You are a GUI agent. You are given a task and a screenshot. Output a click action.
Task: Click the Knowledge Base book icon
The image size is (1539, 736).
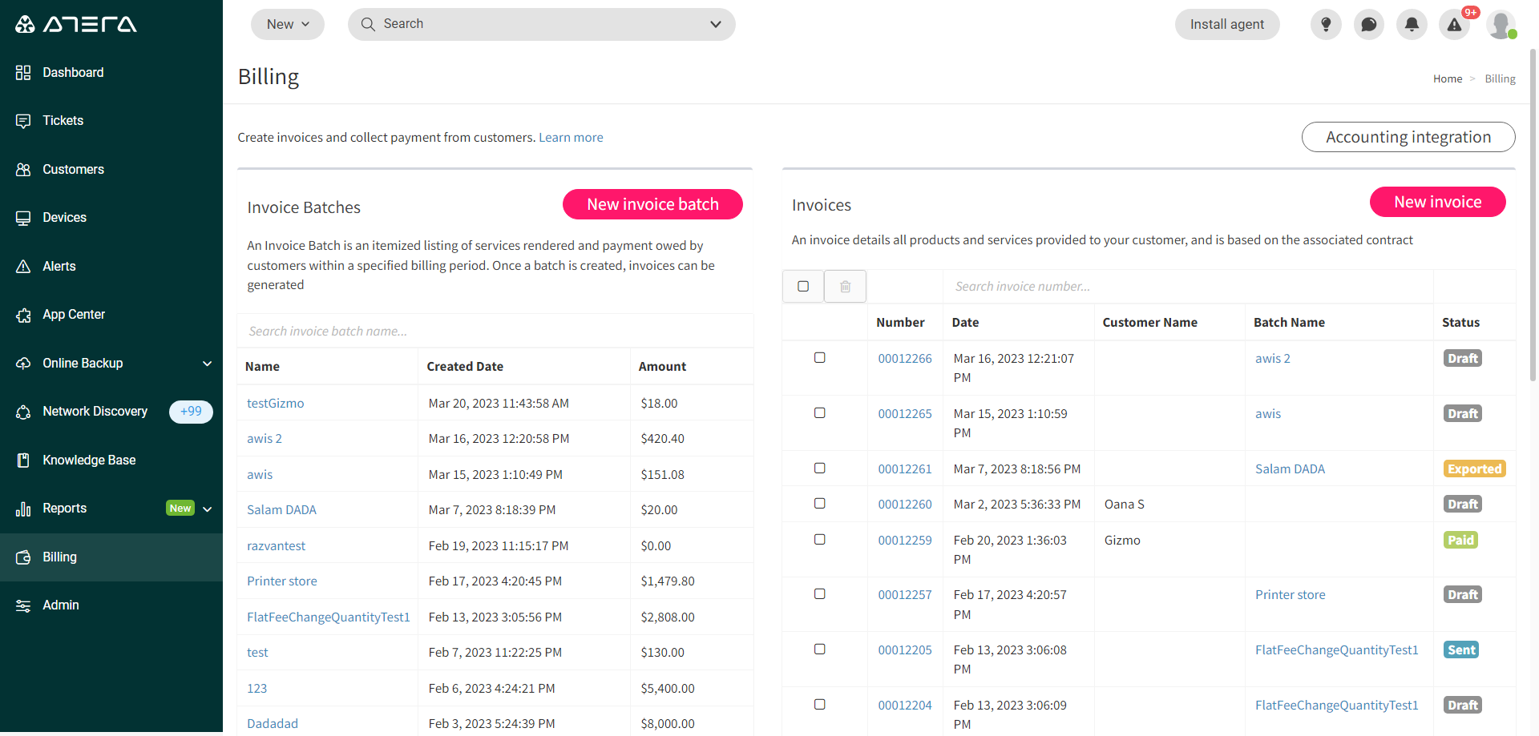tap(23, 461)
